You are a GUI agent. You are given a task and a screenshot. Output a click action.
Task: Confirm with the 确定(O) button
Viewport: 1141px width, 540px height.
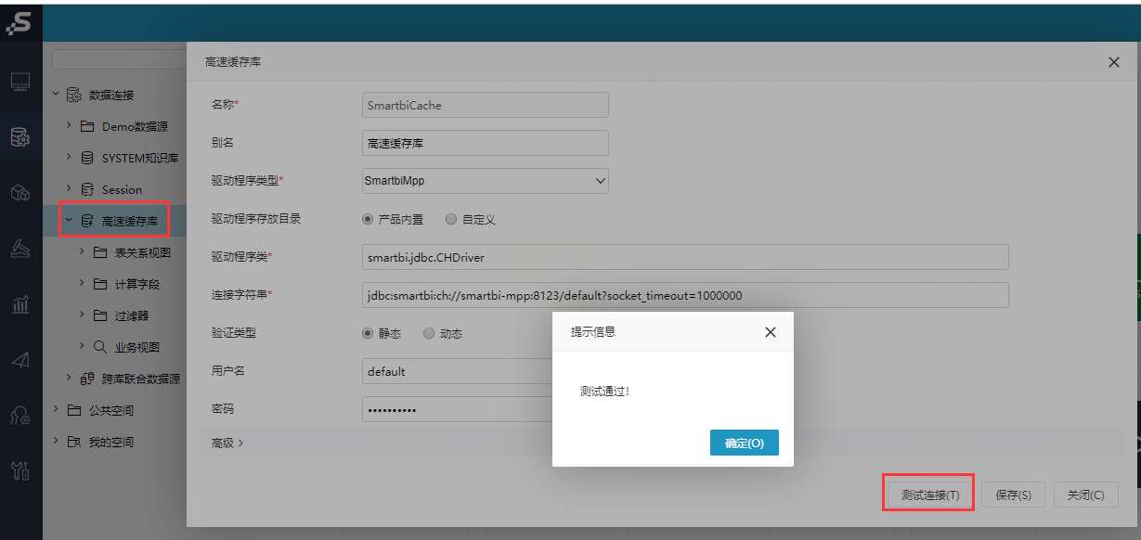(745, 443)
